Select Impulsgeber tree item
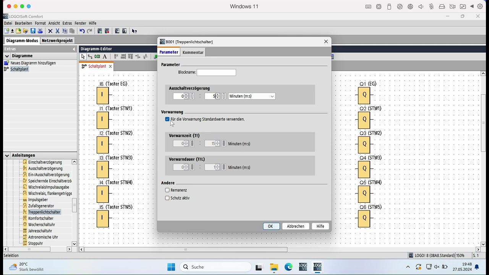The image size is (489, 275). [38, 200]
